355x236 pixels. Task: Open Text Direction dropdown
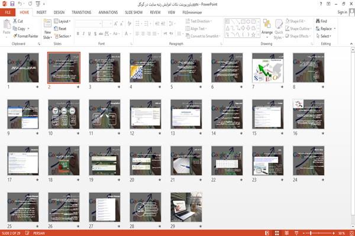[x=199, y=21]
